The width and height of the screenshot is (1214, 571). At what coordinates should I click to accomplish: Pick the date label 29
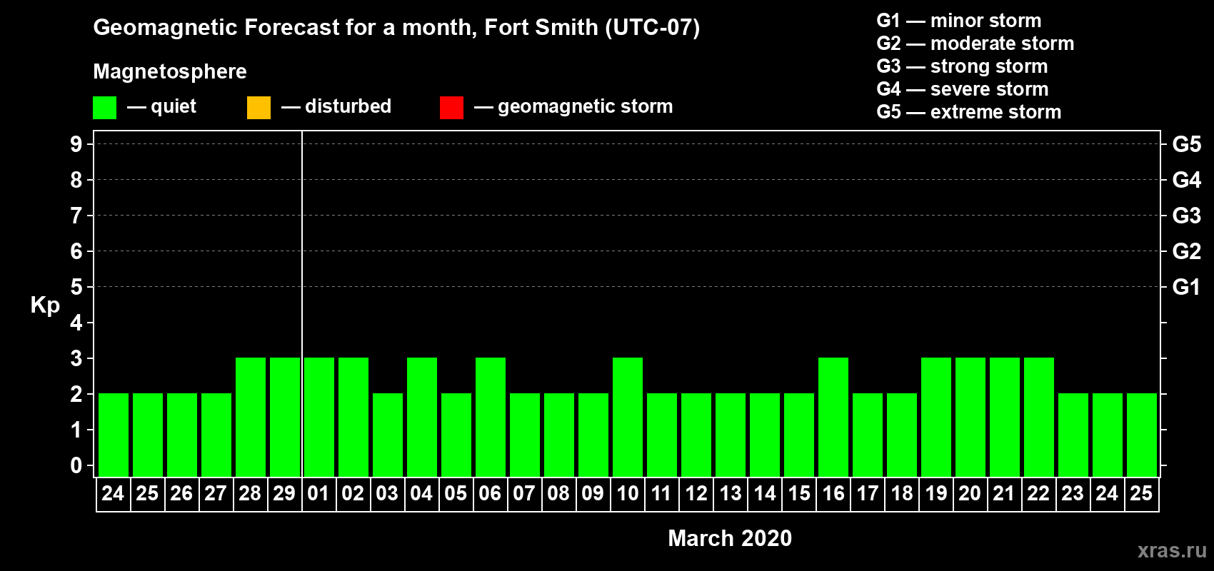click(284, 494)
